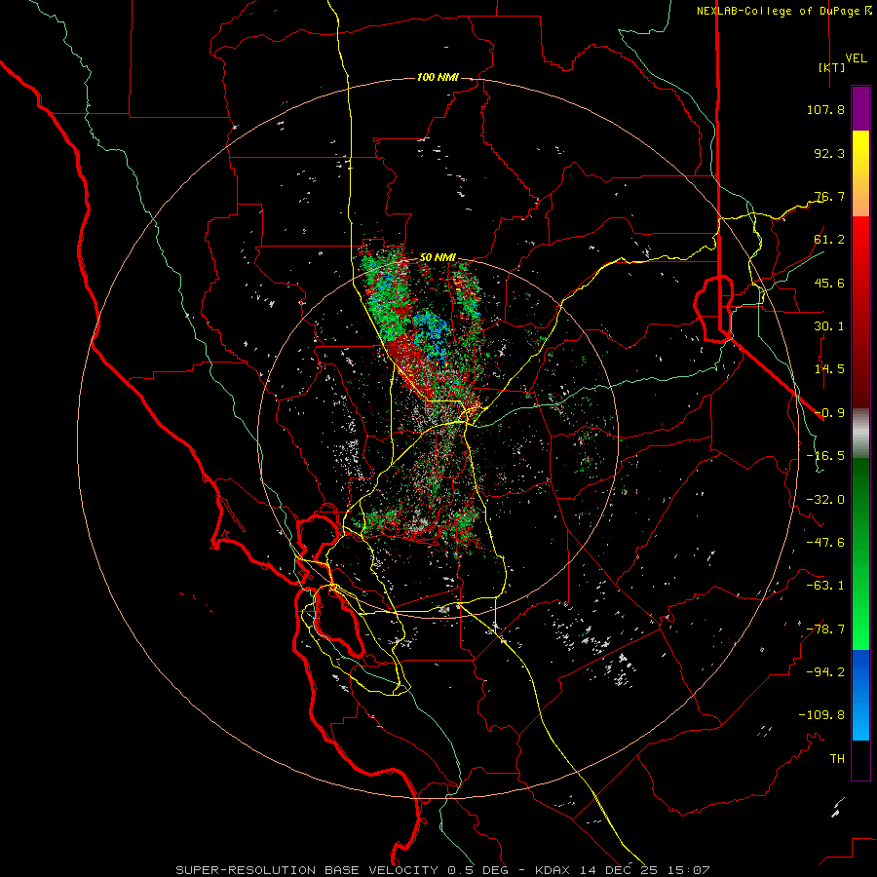This screenshot has width=877, height=877.
Task: Click the [KT] units label
Action: click(x=832, y=67)
